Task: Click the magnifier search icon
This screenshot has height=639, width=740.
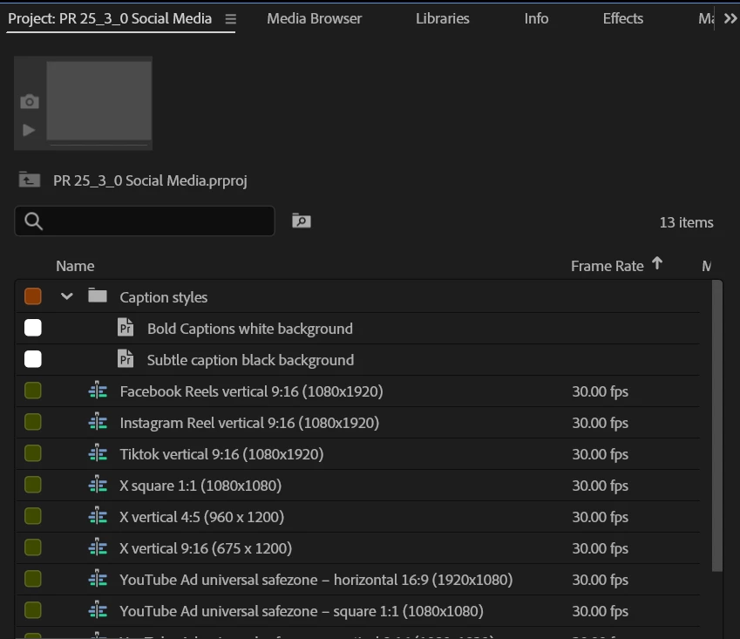Action: pyautogui.click(x=33, y=221)
